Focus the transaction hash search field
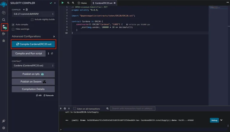This screenshot has width=230, height=132. point(133,109)
